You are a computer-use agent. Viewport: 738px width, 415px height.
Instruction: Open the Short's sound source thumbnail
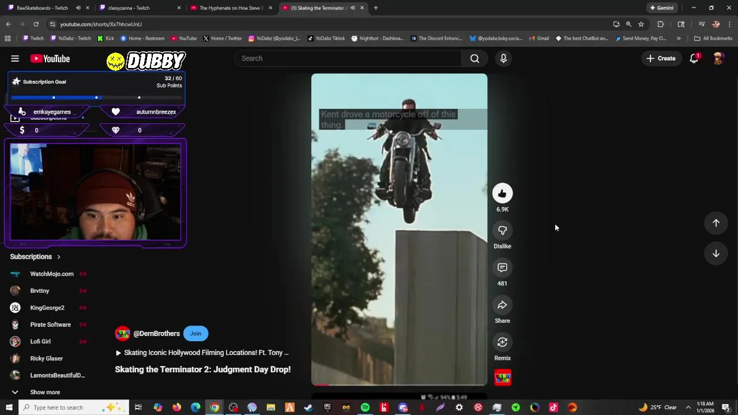coord(503,378)
